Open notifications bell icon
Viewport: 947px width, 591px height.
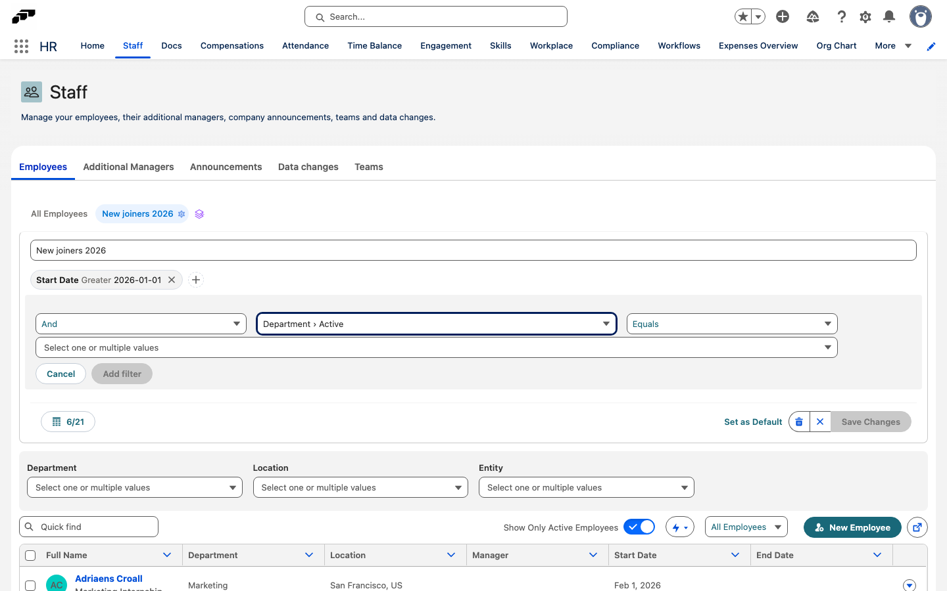[x=889, y=16]
